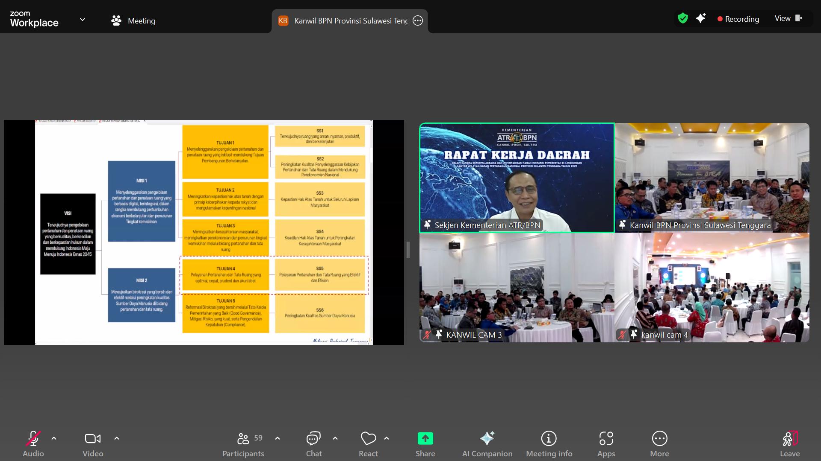This screenshot has height=461, width=821.
Task: Click the green encryption shield icon
Action: (683, 18)
